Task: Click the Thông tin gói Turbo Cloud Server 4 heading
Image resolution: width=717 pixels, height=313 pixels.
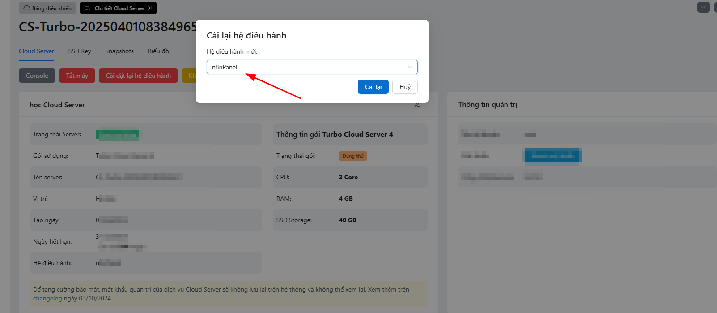Action: (x=335, y=134)
